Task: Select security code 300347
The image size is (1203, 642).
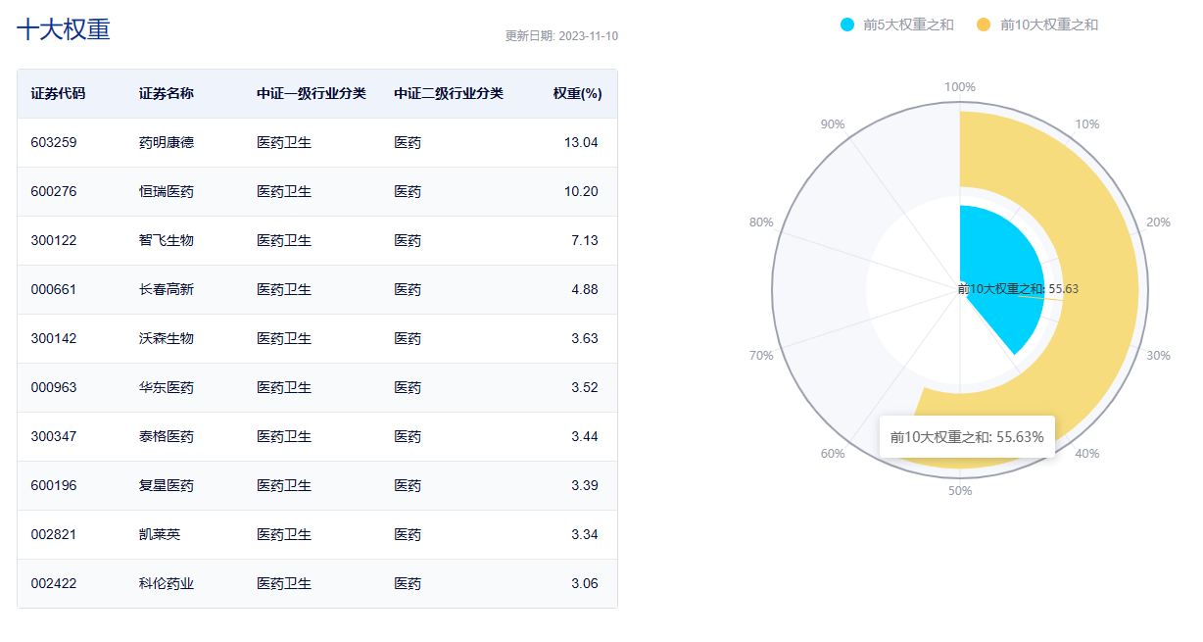Action: (x=54, y=436)
